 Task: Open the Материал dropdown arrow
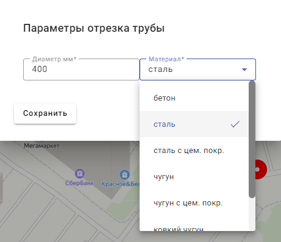coord(244,69)
